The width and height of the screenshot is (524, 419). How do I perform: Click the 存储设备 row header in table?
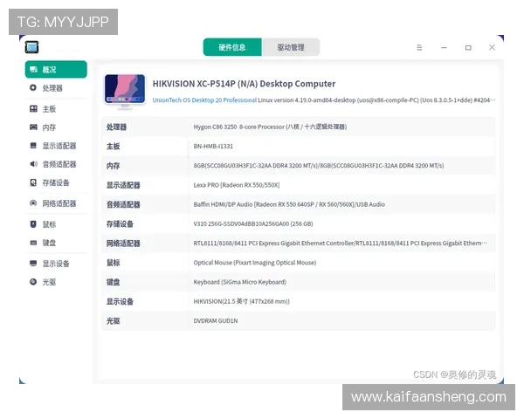click(x=120, y=223)
